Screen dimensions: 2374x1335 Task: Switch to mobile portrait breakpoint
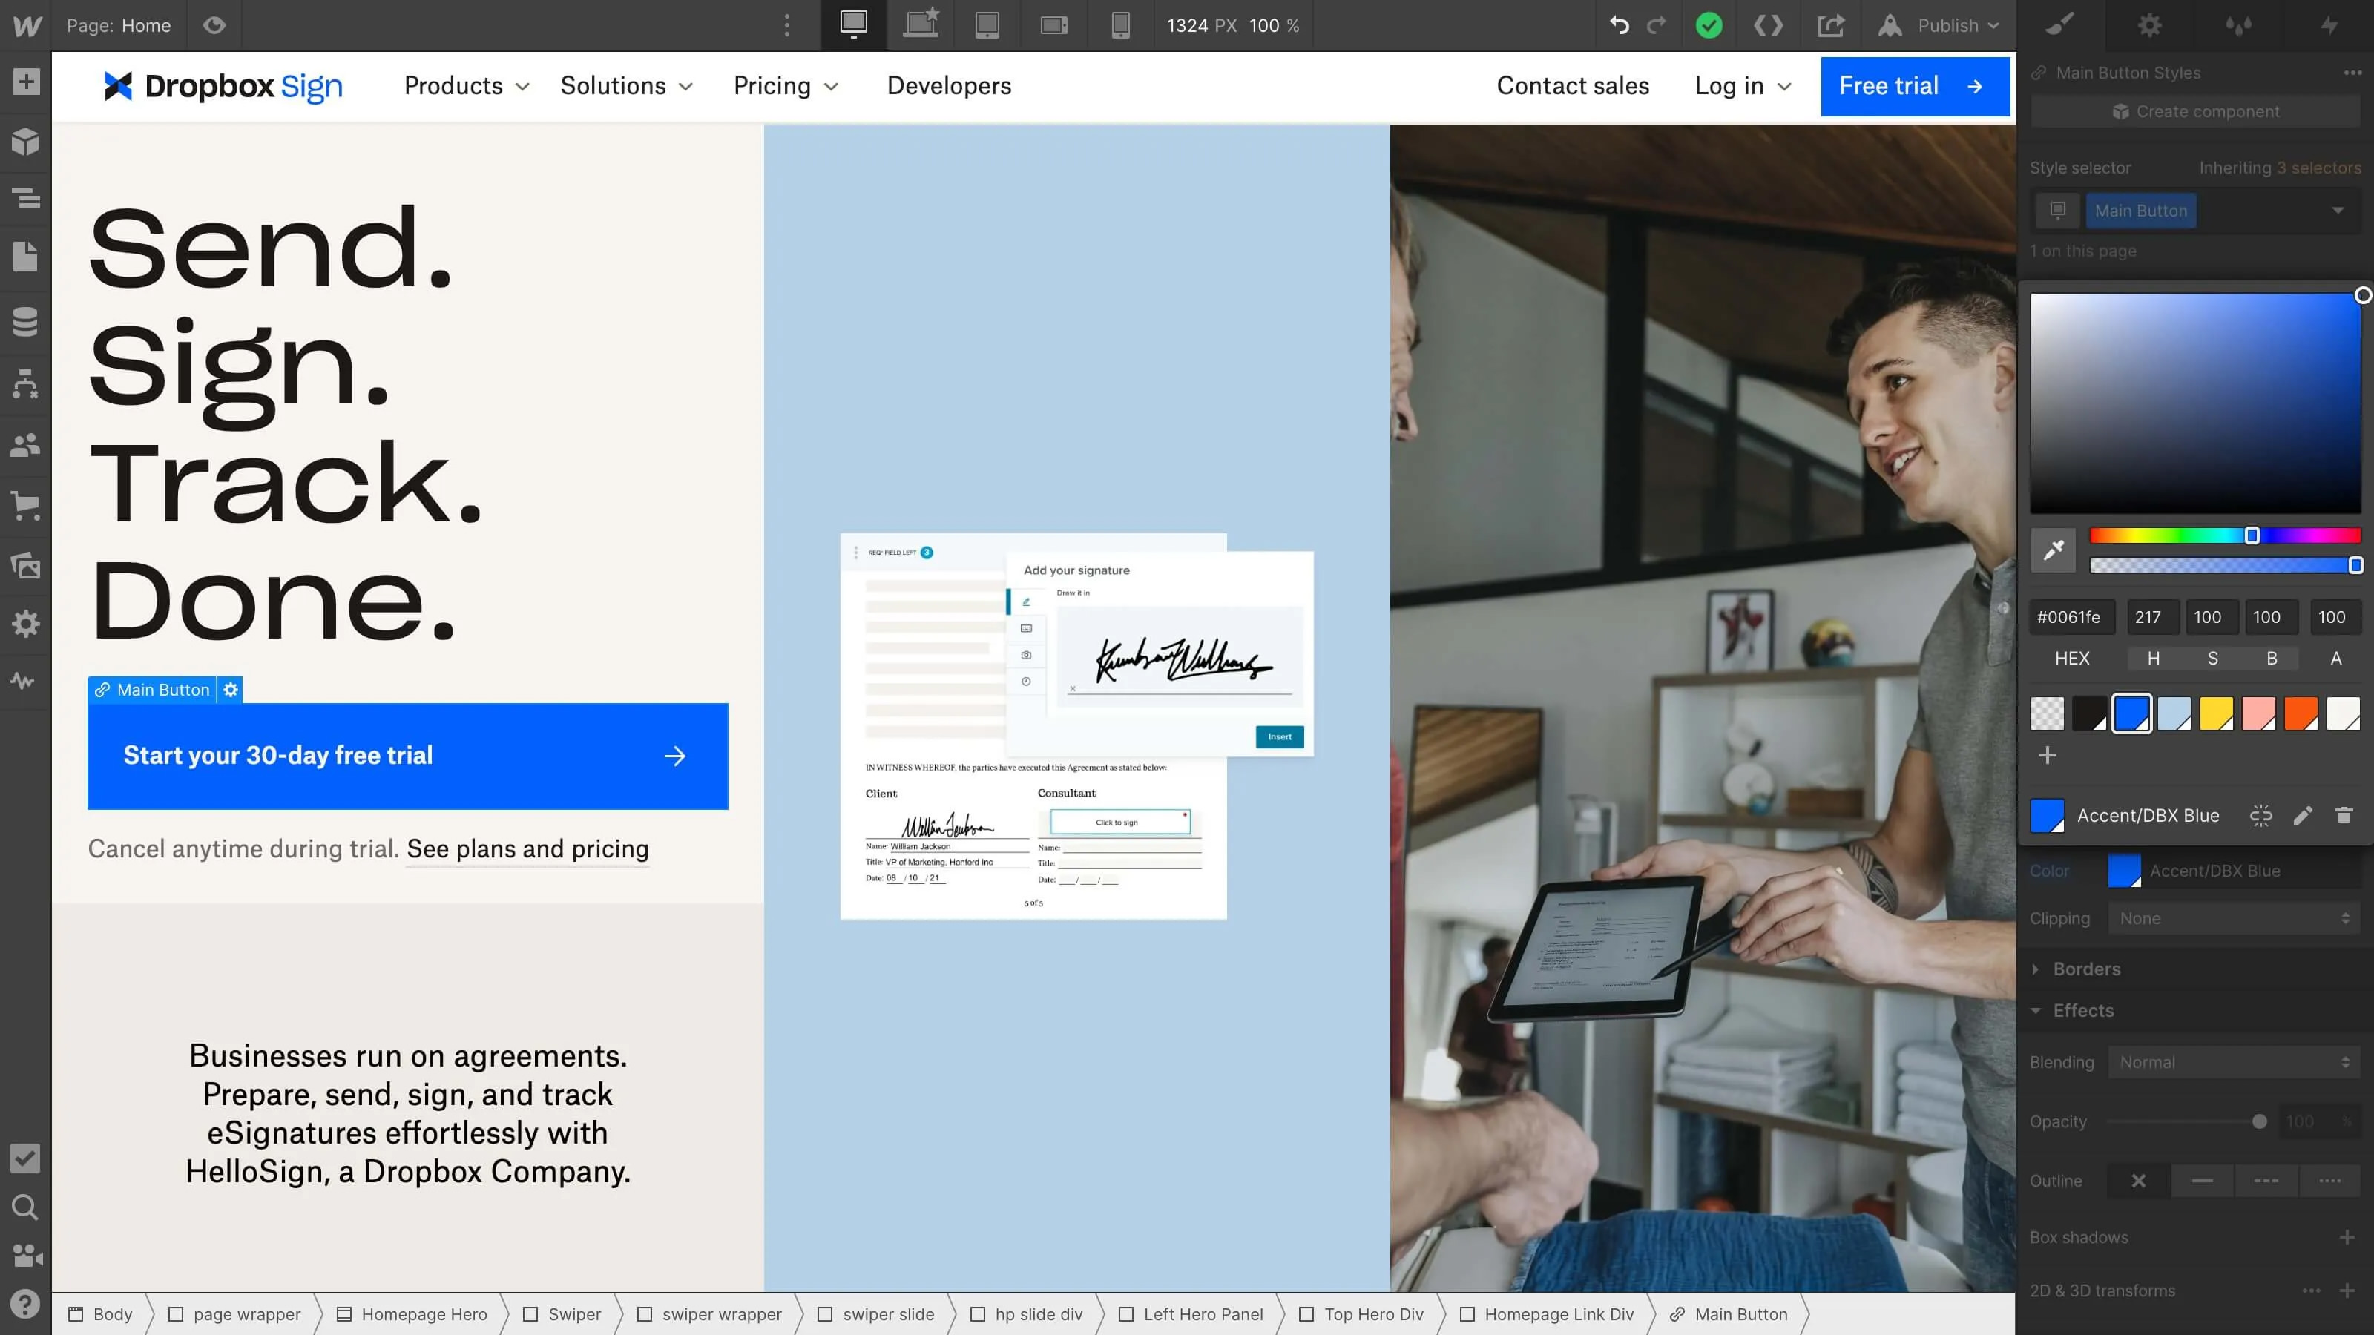[x=1121, y=25]
